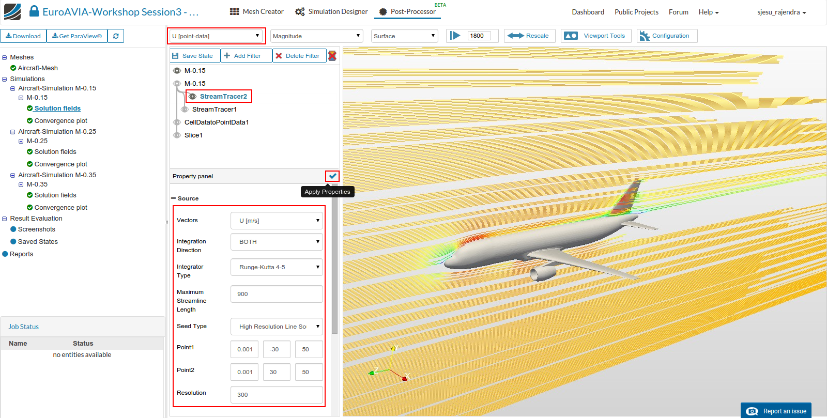Collapse the Source section

tap(174, 198)
